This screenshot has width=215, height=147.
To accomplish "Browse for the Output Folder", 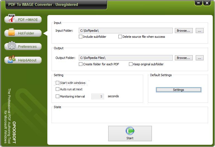I will tap(184, 58).
